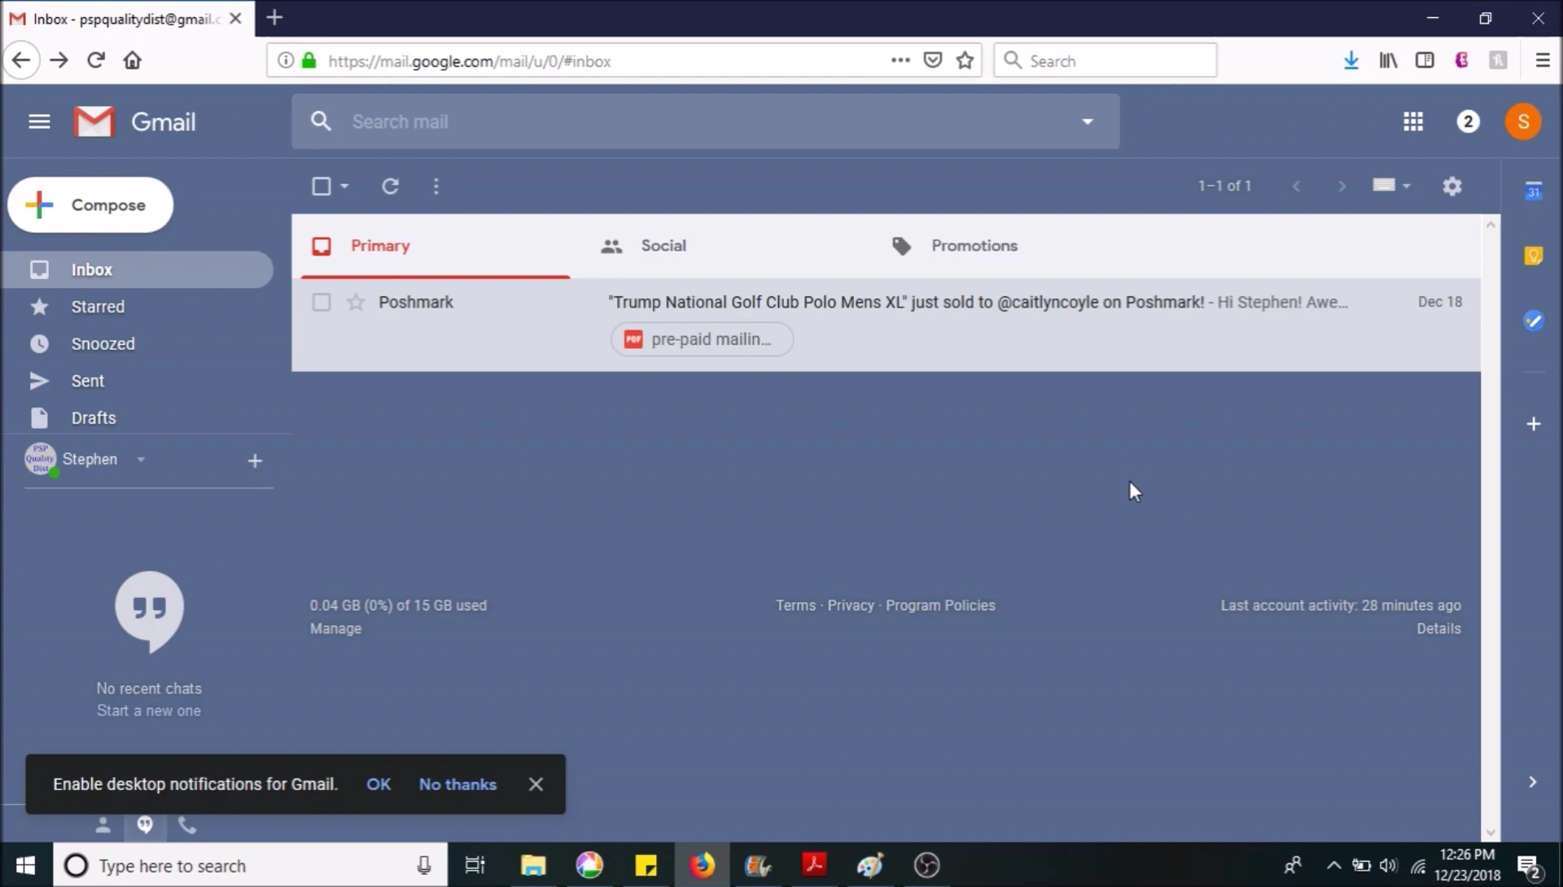Open Gmail settings gear

pyautogui.click(x=1451, y=186)
